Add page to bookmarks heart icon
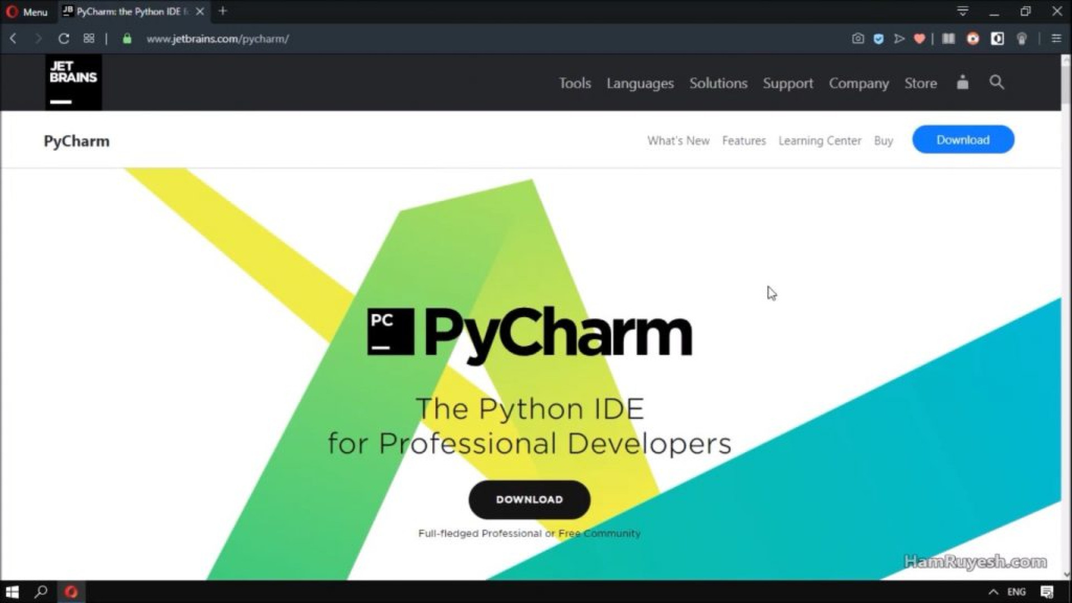Viewport: 1072px width, 603px height. click(x=920, y=39)
